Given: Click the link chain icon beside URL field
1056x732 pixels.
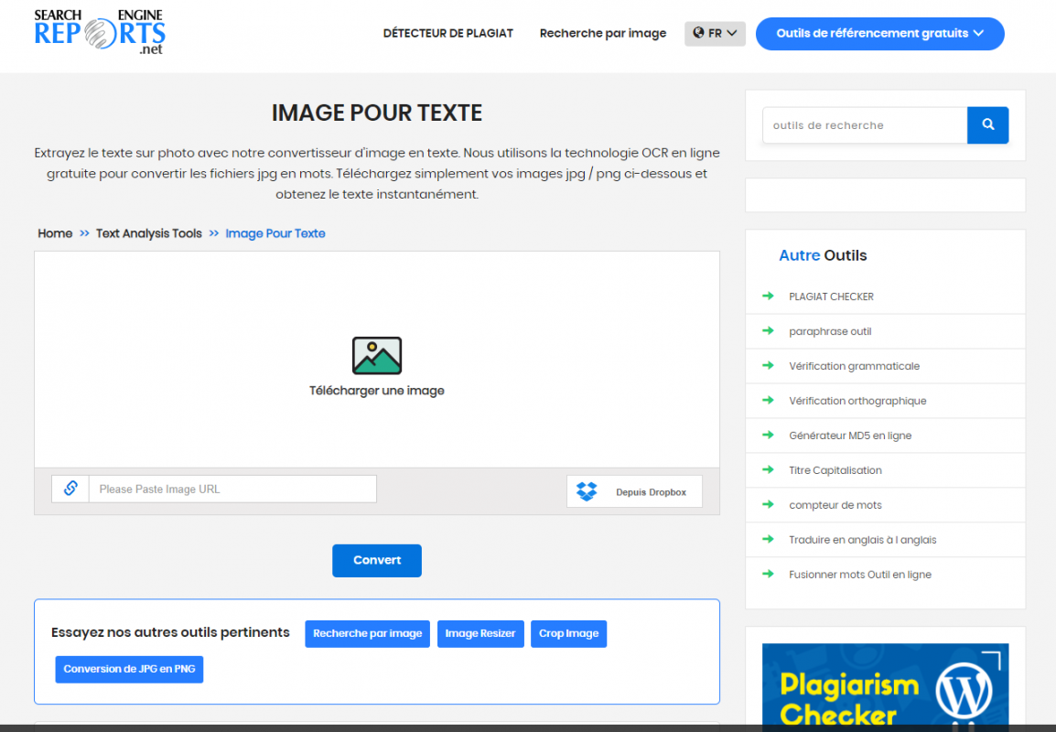Looking at the screenshot, I should [70, 489].
